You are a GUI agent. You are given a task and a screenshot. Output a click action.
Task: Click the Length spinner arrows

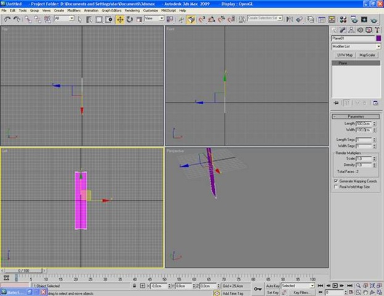[x=374, y=123]
